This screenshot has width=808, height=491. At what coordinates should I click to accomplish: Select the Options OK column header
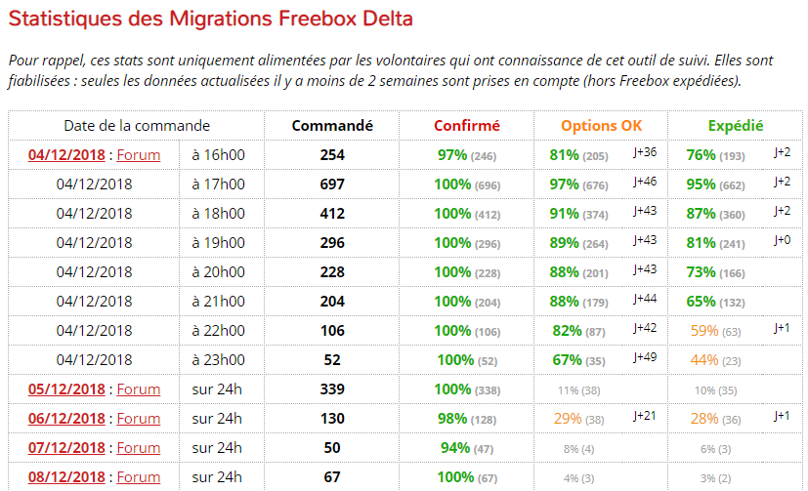click(602, 126)
